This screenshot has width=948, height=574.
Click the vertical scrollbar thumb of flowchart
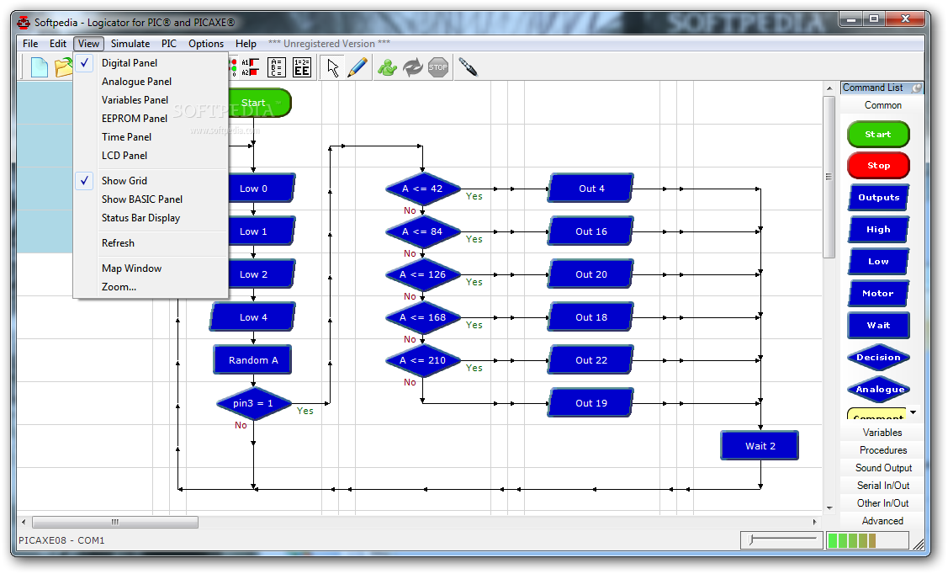coord(829,177)
